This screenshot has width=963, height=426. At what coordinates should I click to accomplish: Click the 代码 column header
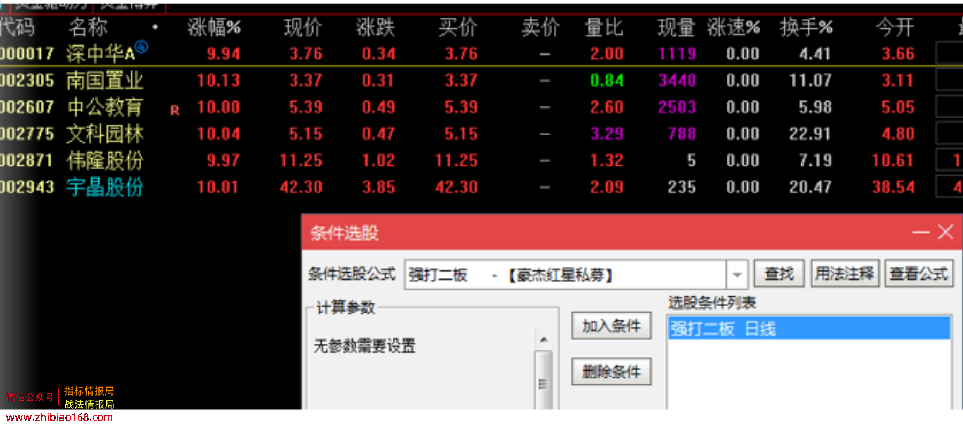[17, 27]
